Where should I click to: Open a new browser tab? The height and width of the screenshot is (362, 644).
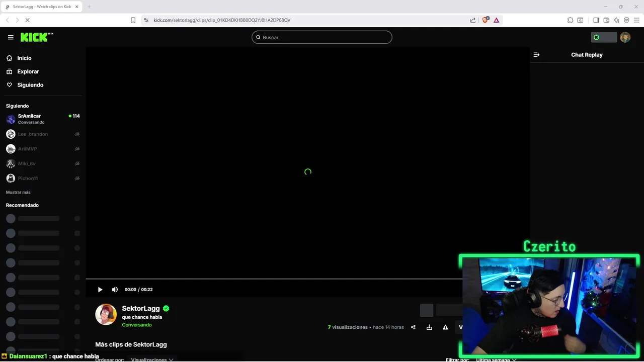[x=89, y=7]
